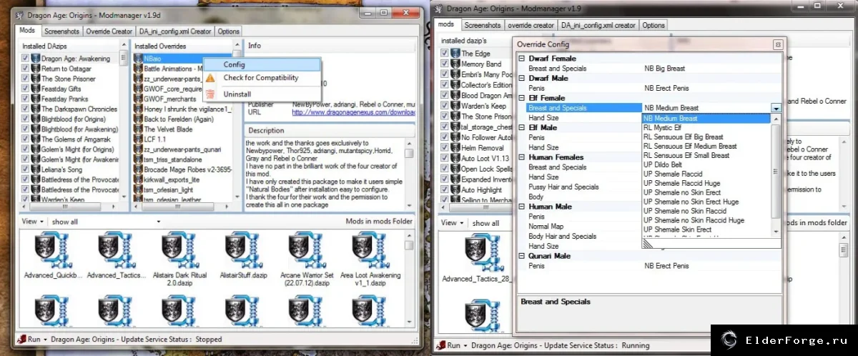Select the Normal Map row under Human Male

[649, 226]
